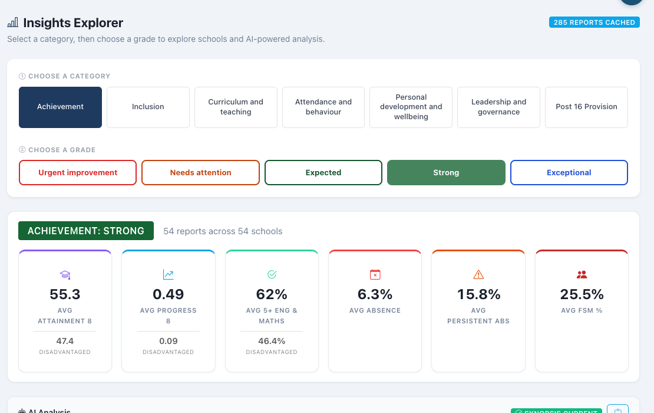The height and width of the screenshot is (413, 654).
Task: Click the calendar absence icon
Action: 375,274
